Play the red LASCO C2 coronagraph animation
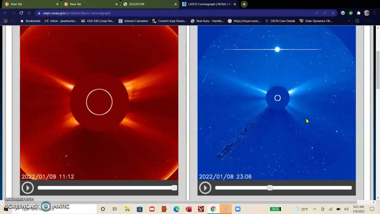Screen dimensions: 380x214 click(x=28, y=188)
